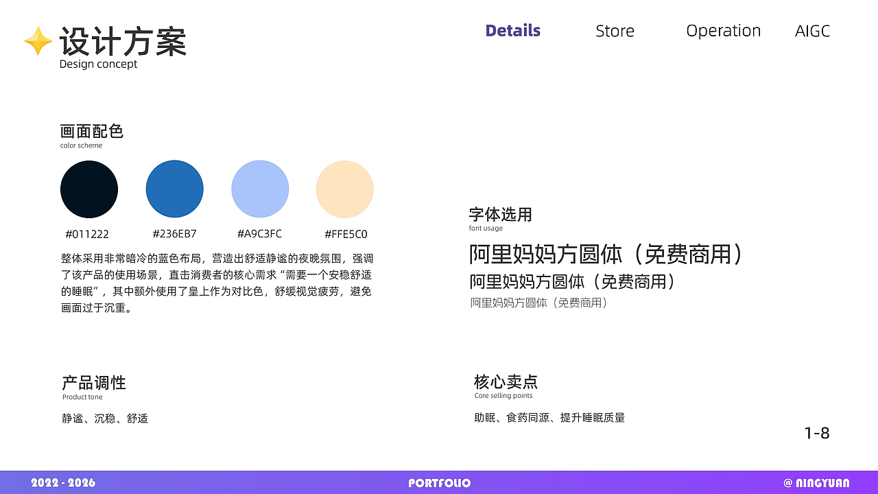Select the 助眠、食药同源、提升睡眠质量 line

(x=549, y=417)
